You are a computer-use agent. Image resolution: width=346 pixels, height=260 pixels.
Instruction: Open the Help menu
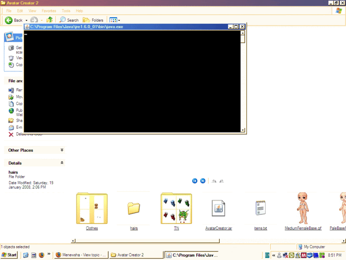click(x=79, y=10)
